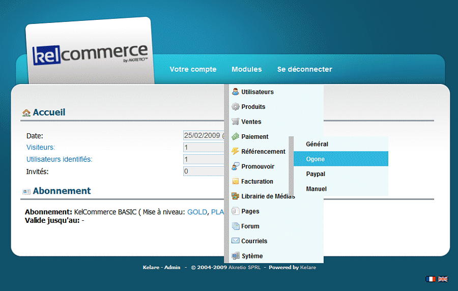Click the Se déconnecter link
Screen dimensions: 458x291
[x=304, y=69]
